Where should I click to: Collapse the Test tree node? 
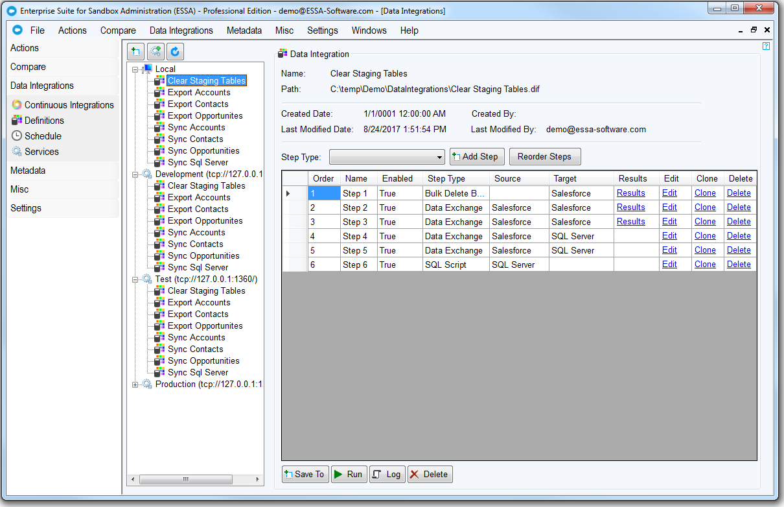pyautogui.click(x=135, y=279)
